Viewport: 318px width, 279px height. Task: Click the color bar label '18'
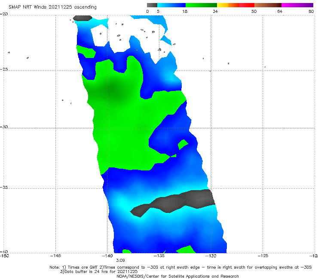185,11
